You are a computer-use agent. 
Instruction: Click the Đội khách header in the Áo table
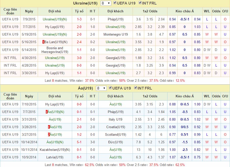115,96
